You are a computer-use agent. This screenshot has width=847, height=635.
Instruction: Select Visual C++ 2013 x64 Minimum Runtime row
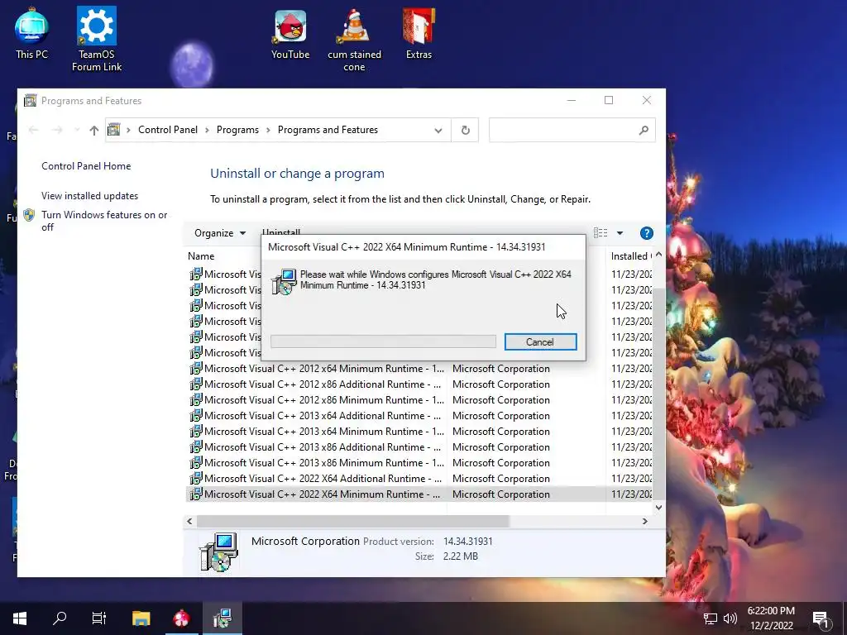pyautogui.click(x=419, y=432)
